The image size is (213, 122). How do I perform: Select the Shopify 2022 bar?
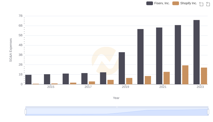pos(185,75)
